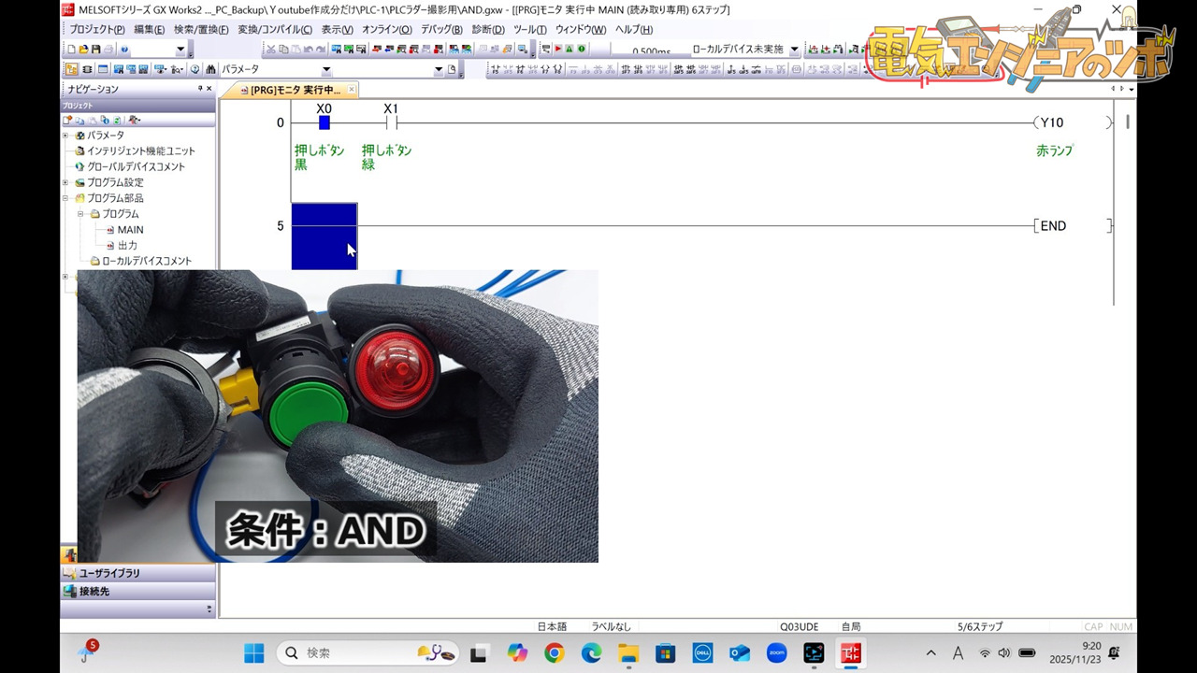
Task: Click the red start monitor arrow icon
Action: click(x=558, y=49)
